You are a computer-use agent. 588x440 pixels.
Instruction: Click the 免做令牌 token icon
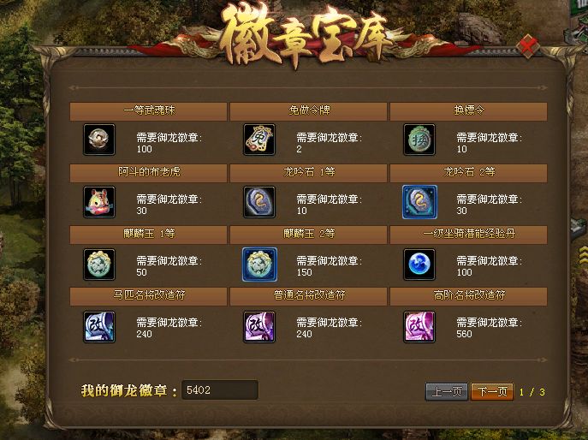[x=259, y=140]
